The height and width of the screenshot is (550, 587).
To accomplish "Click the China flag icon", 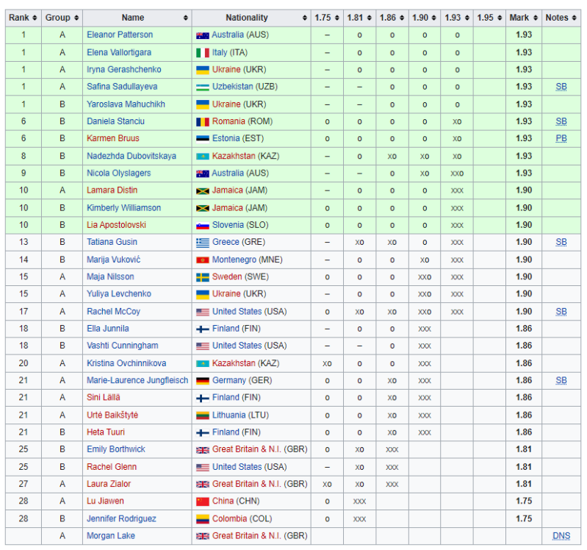I will [x=203, y=501].
